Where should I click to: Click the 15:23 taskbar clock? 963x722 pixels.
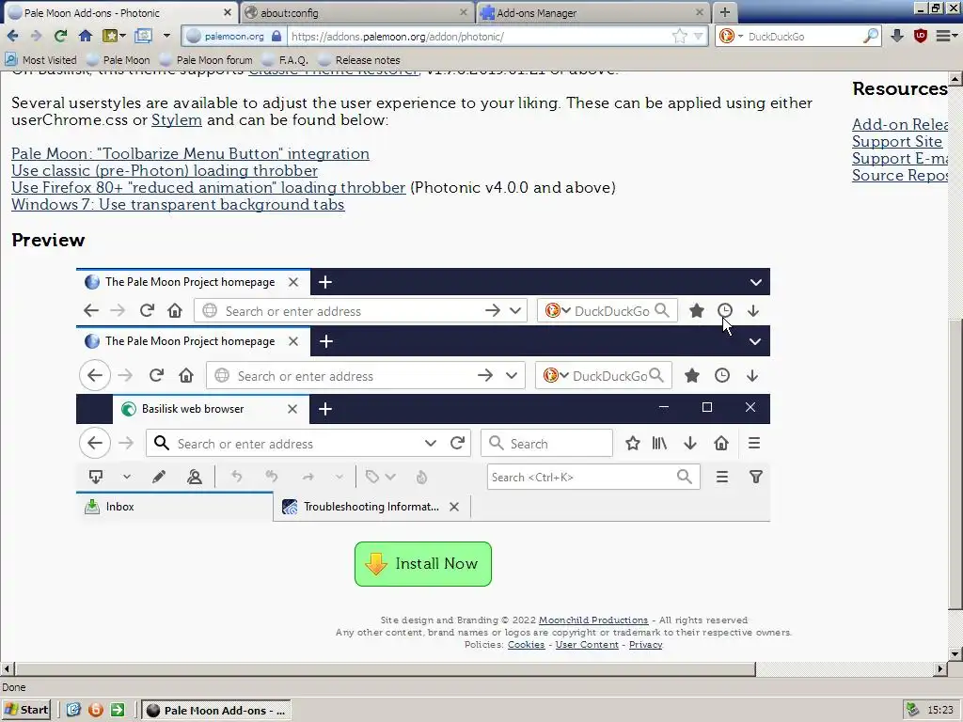(940, 710)
